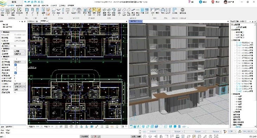This screenshot has width=257, height=138.
Task: Select the yellow envelope-shaped ribbon tool icon
Action: (x=99, y=10)
